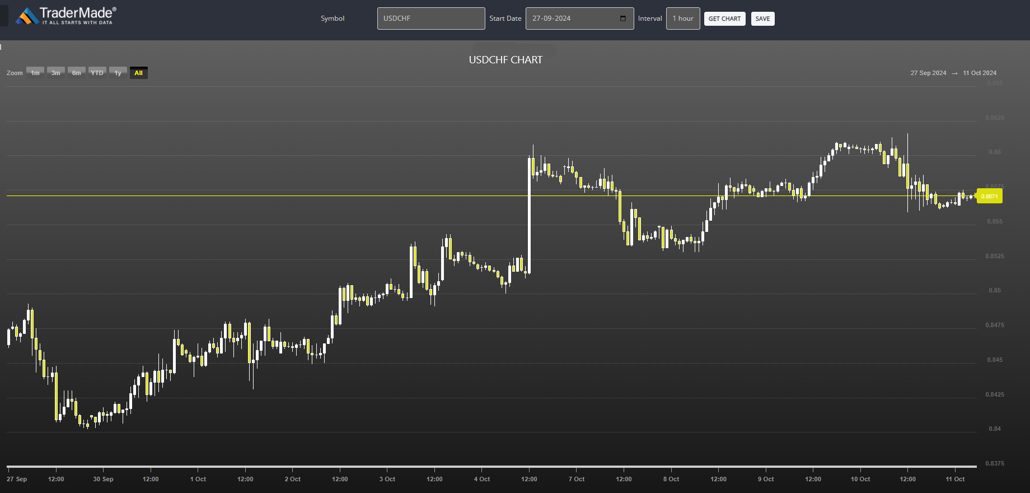Click the GET CHART button
The image size is (1030, 493).
point(724,18)
